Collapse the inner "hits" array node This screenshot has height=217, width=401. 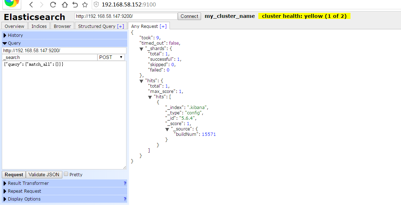tap(150, 97)
